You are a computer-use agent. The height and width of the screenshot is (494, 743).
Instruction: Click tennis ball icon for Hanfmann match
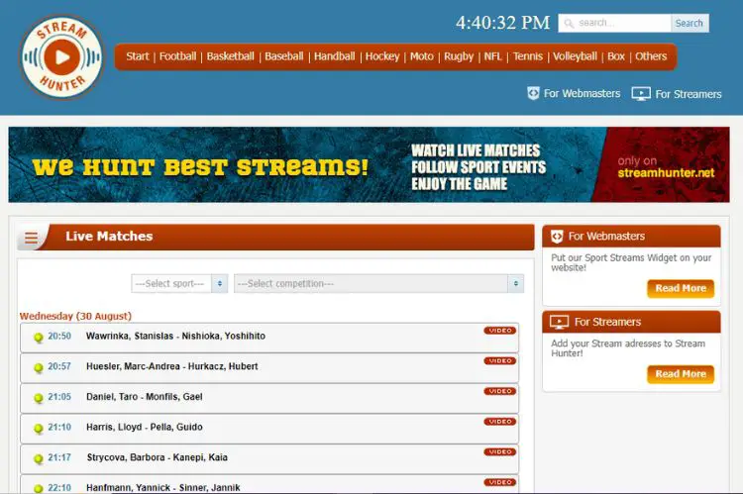pyautogui.click(x=39, y=488)
